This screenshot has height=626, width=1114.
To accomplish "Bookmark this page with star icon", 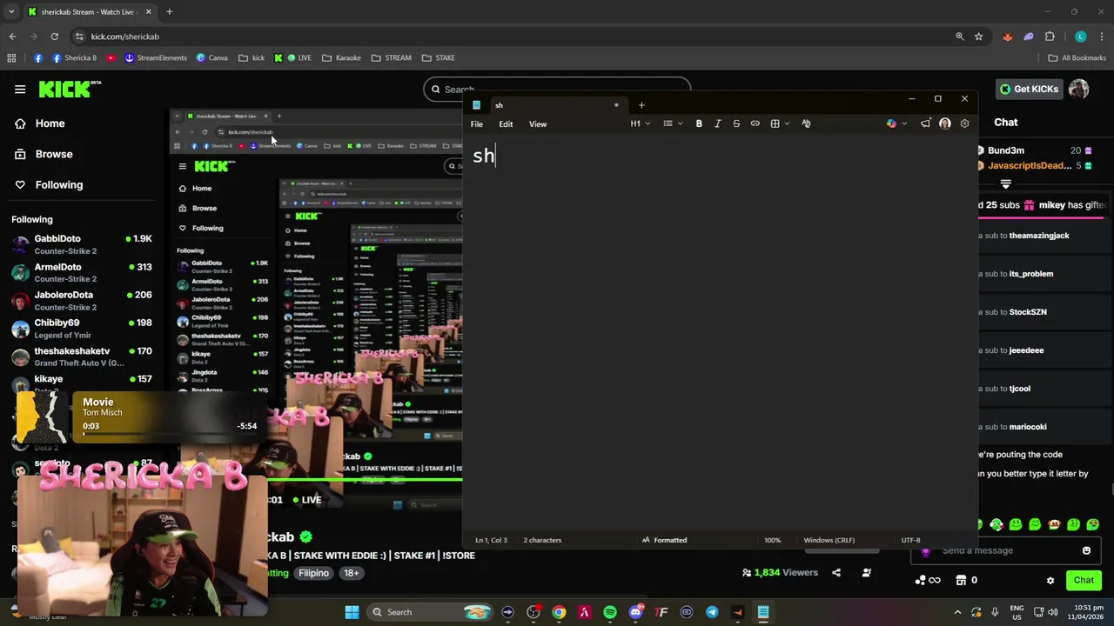I will [x=979, y=37].
